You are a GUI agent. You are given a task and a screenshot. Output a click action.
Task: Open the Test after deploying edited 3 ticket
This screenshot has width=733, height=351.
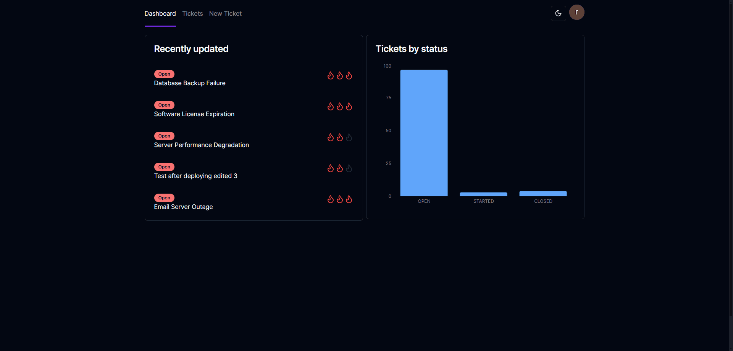tap(195, 176)
